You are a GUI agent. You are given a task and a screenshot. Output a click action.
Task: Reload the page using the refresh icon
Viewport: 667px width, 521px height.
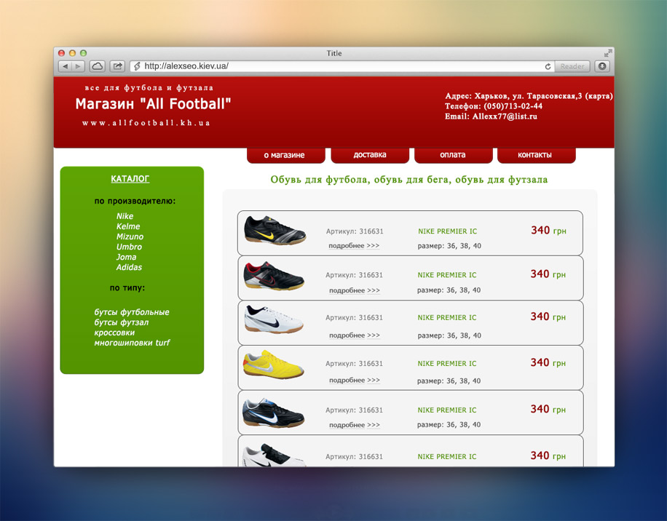click(548, 66)
